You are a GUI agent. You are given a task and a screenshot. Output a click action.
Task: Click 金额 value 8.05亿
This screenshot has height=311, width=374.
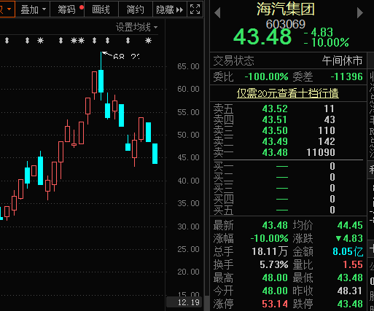click(348, 251)
